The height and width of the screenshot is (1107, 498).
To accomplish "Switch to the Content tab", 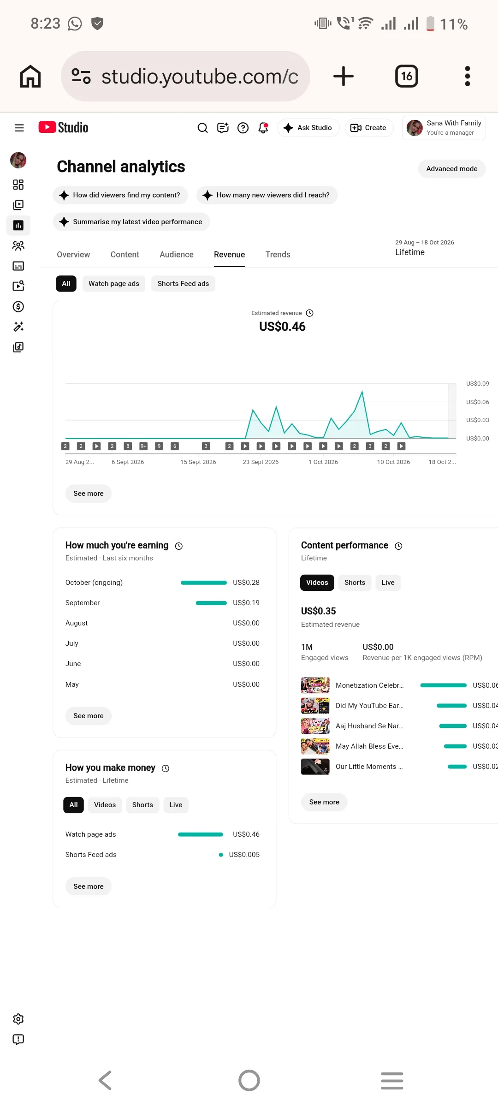I will pos(125,255).
